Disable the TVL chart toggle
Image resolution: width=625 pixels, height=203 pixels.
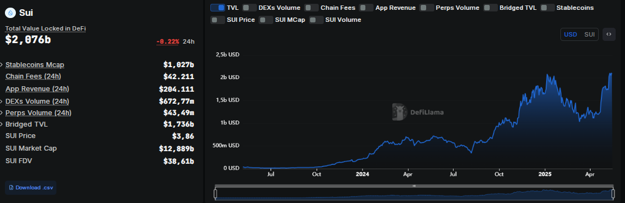[217, 8]
